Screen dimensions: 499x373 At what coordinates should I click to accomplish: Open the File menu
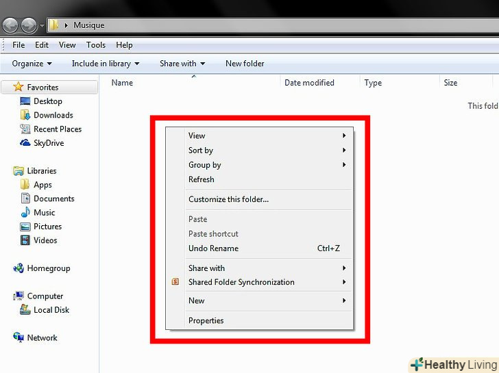pyautogui.click(x=19, y=45)
